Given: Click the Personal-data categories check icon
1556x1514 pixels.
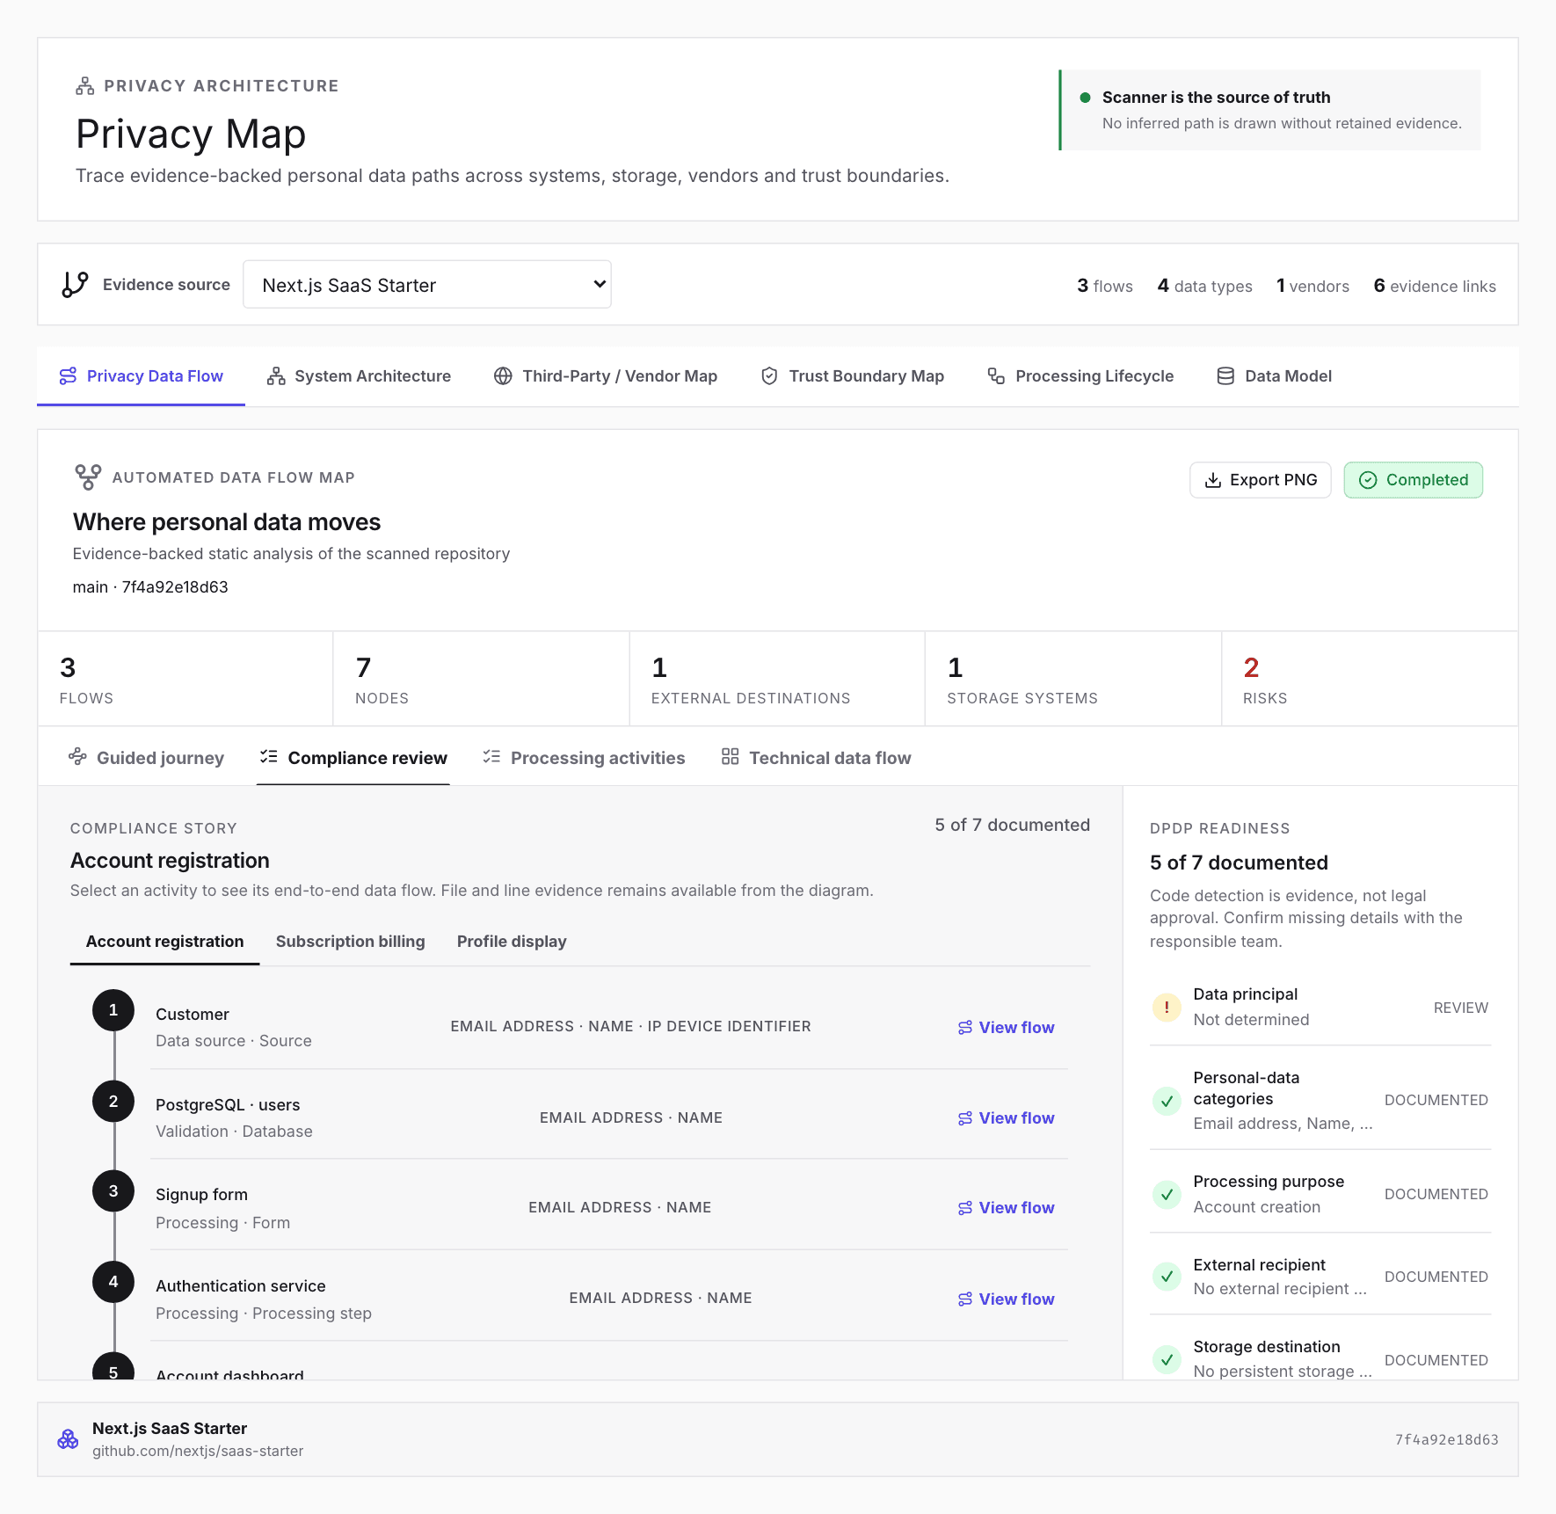Looking at the screenshot, I should tap(1167, 1101).
